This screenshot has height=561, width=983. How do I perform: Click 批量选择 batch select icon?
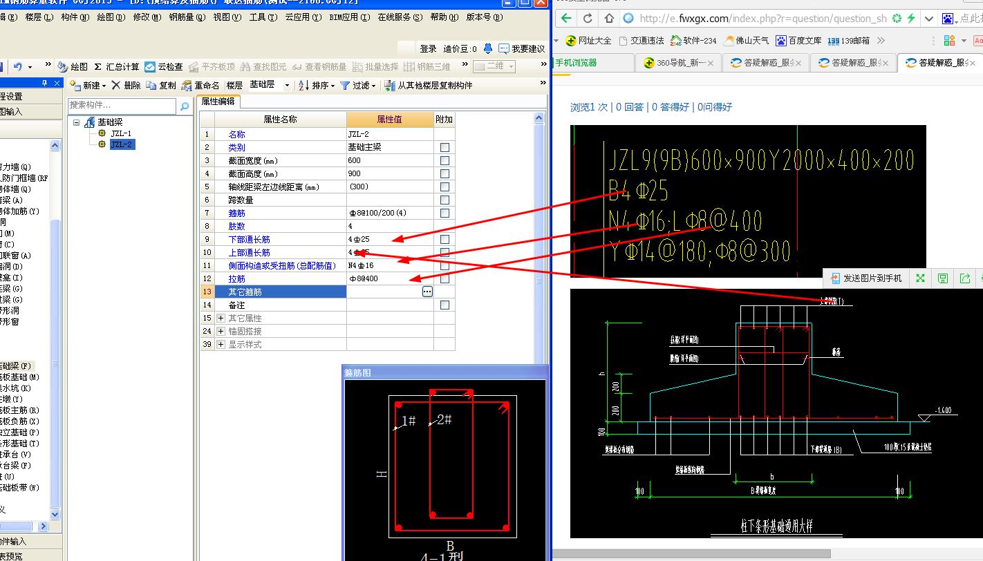click(x=357, y=66)
